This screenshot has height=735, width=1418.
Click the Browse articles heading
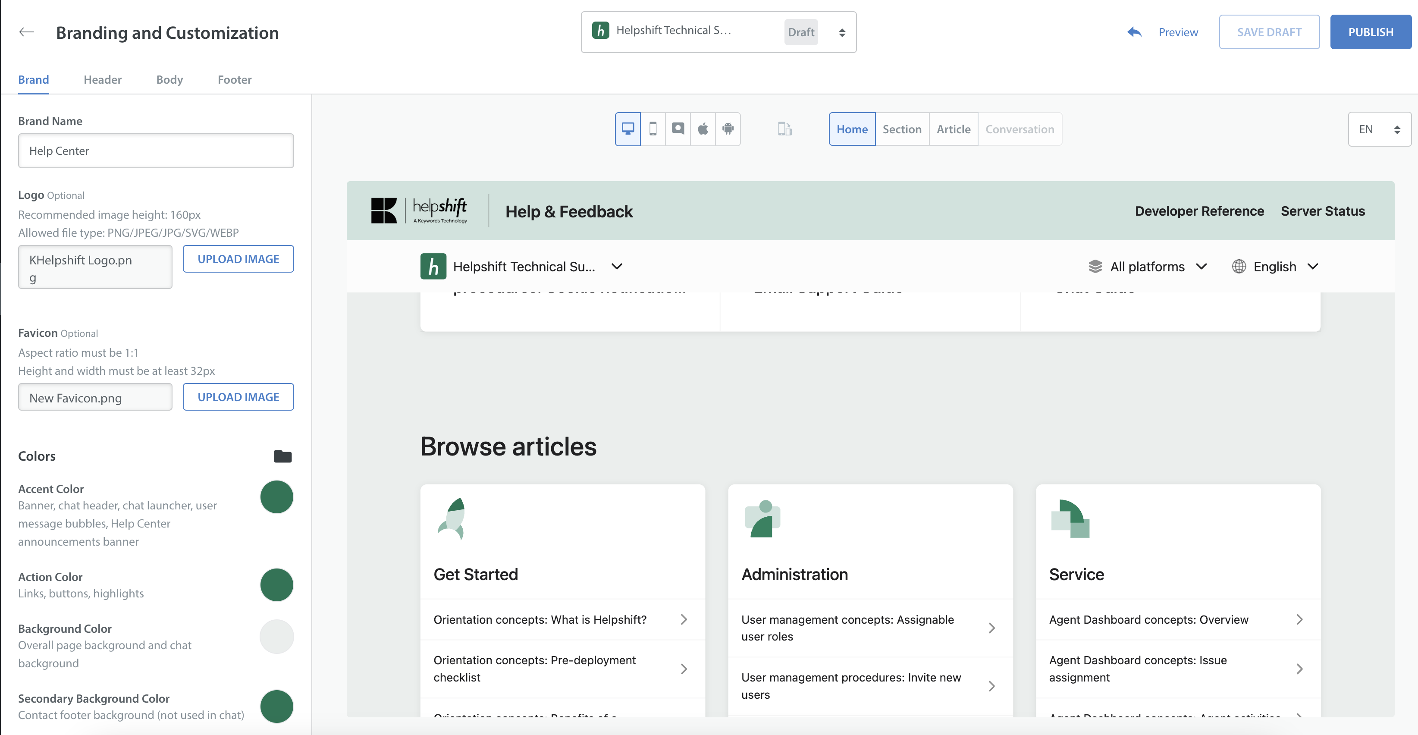click(508, 446)
